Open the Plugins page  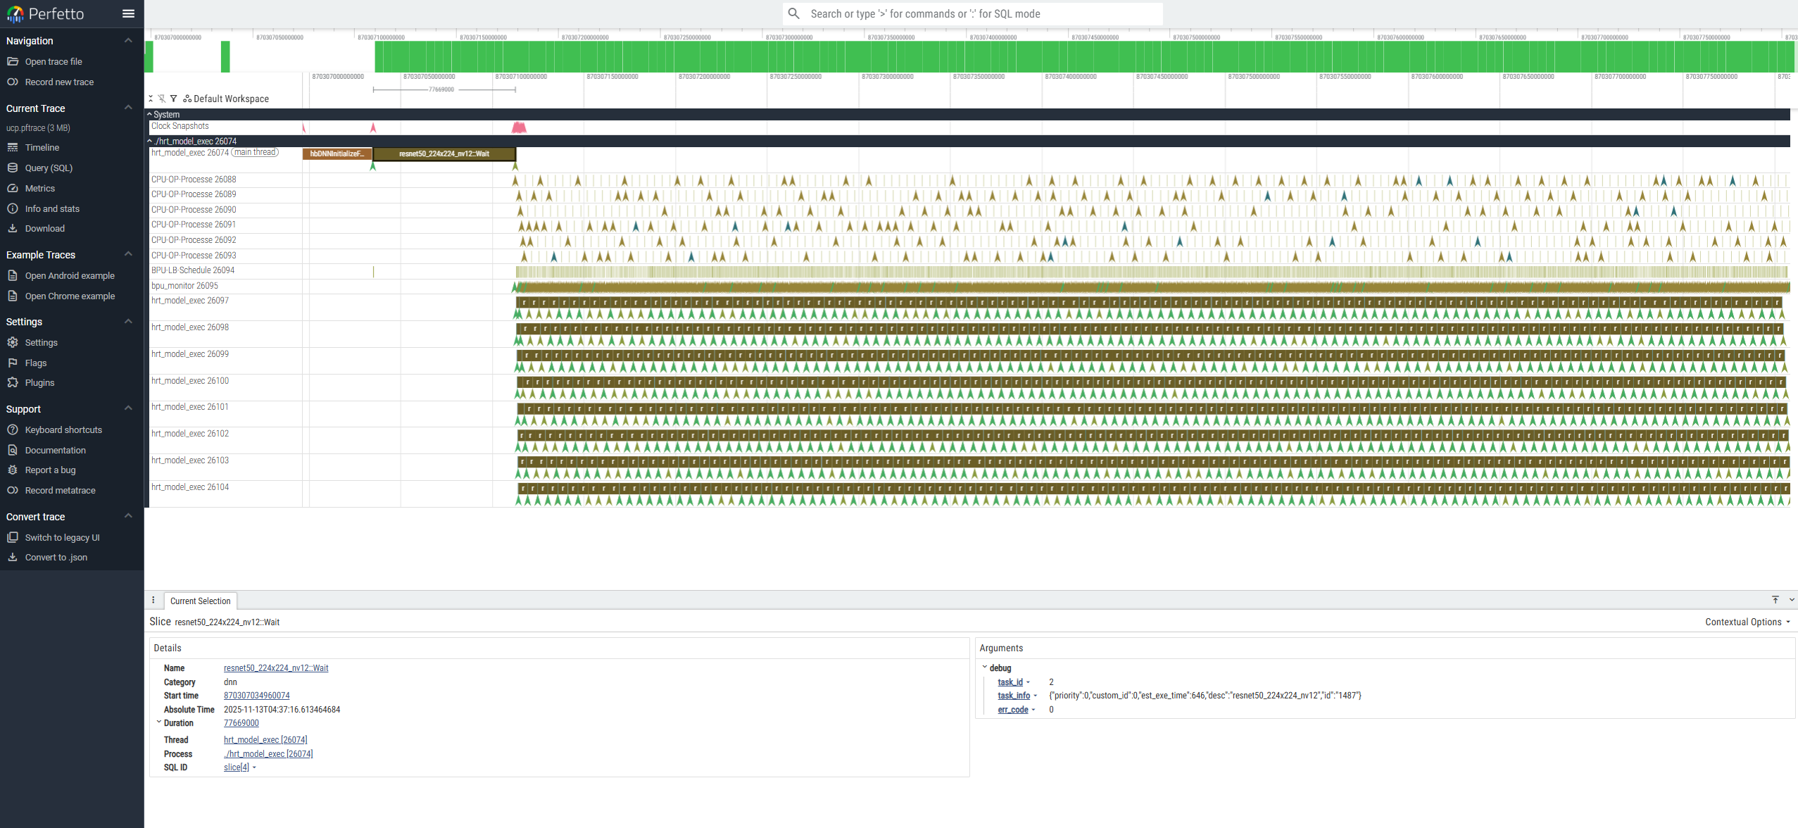point(39,382)
